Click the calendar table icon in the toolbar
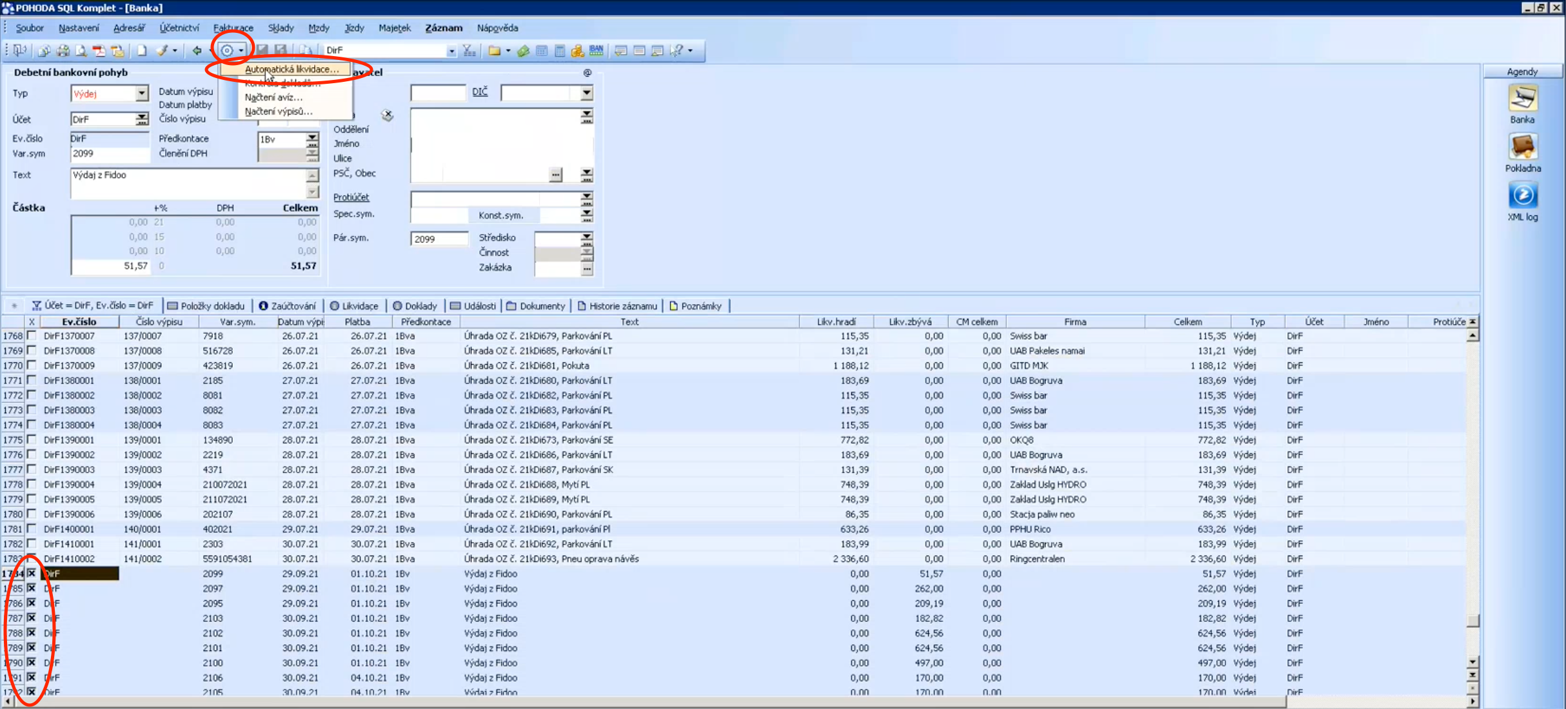 [x=542, y=50]
